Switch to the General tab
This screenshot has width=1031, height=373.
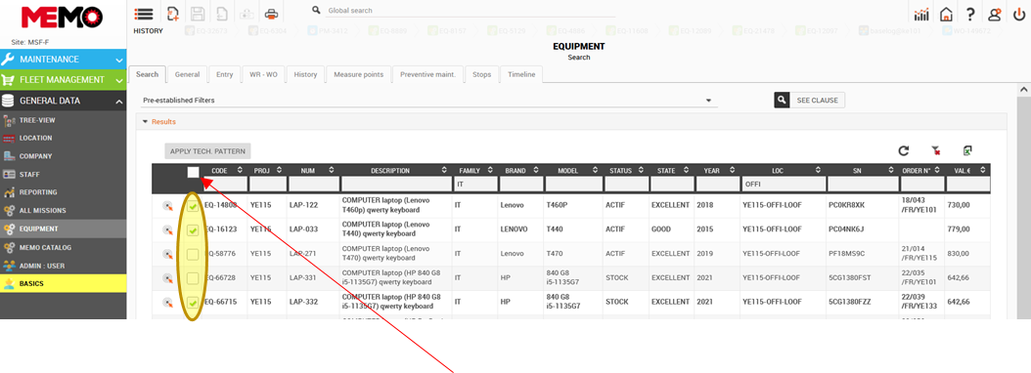[188, 74]
